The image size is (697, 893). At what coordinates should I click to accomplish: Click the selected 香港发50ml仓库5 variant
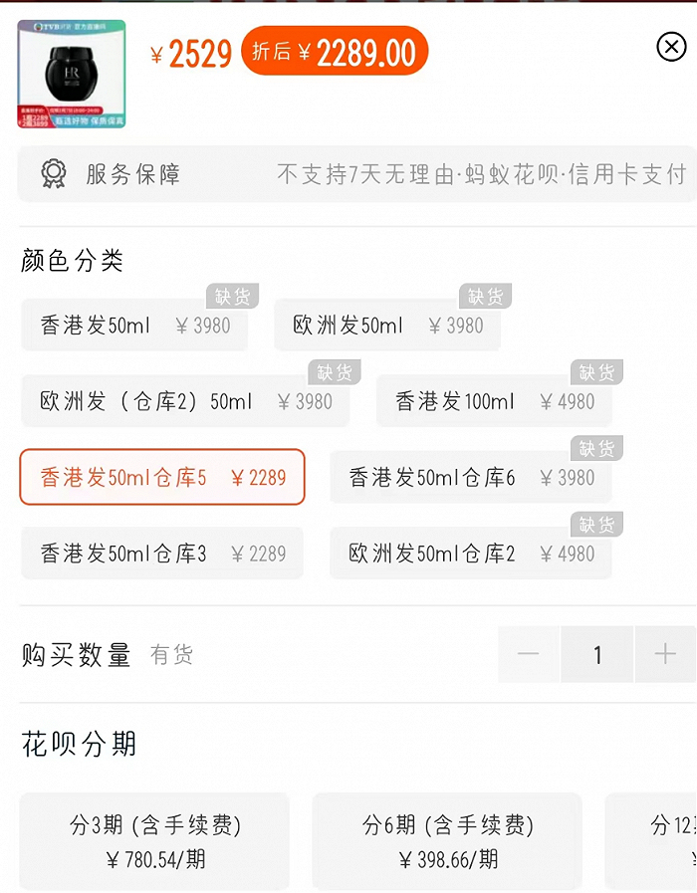(162, 478)
